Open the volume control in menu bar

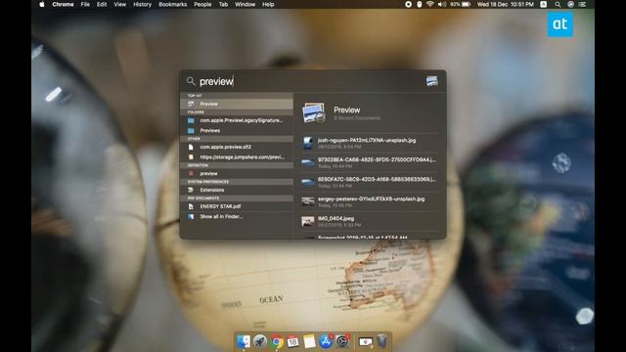[441, 4]
